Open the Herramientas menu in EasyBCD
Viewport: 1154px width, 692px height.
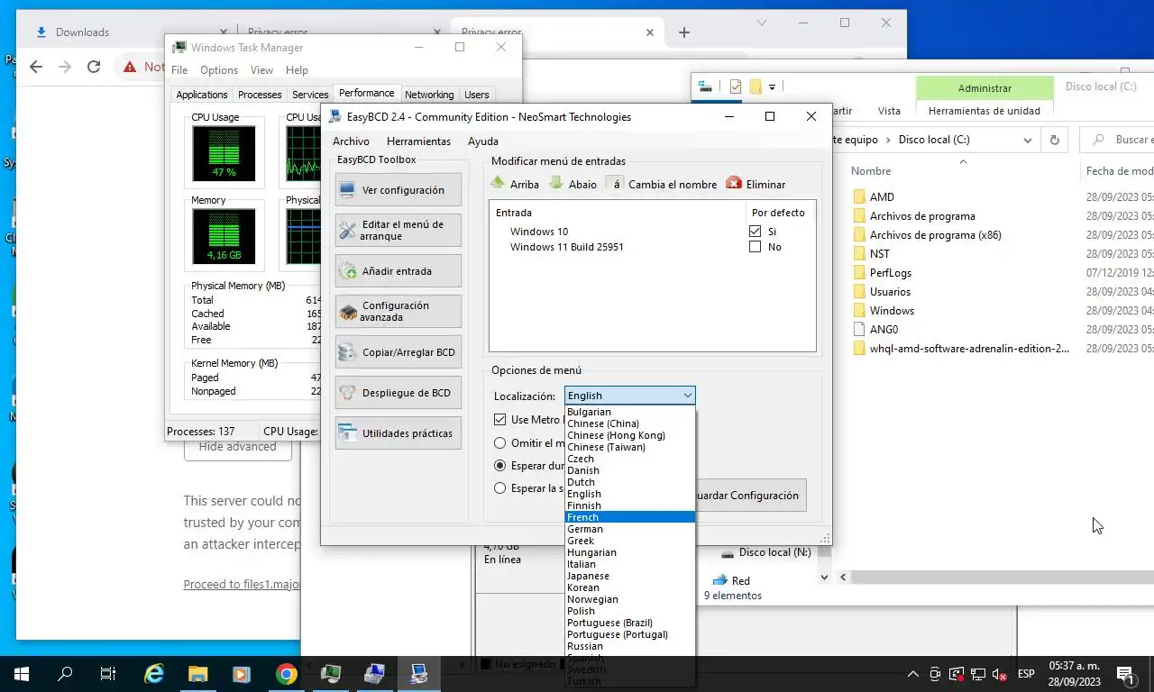click(x=418, y=141)
